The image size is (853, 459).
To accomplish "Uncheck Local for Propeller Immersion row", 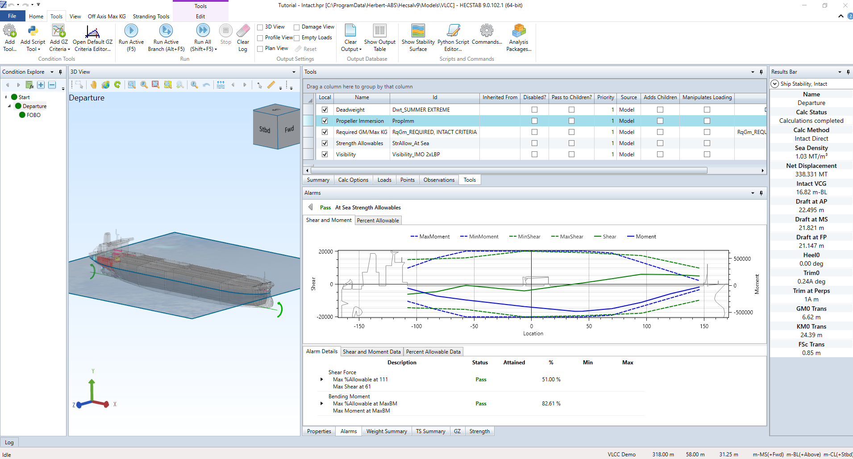I will pos(325,121).
